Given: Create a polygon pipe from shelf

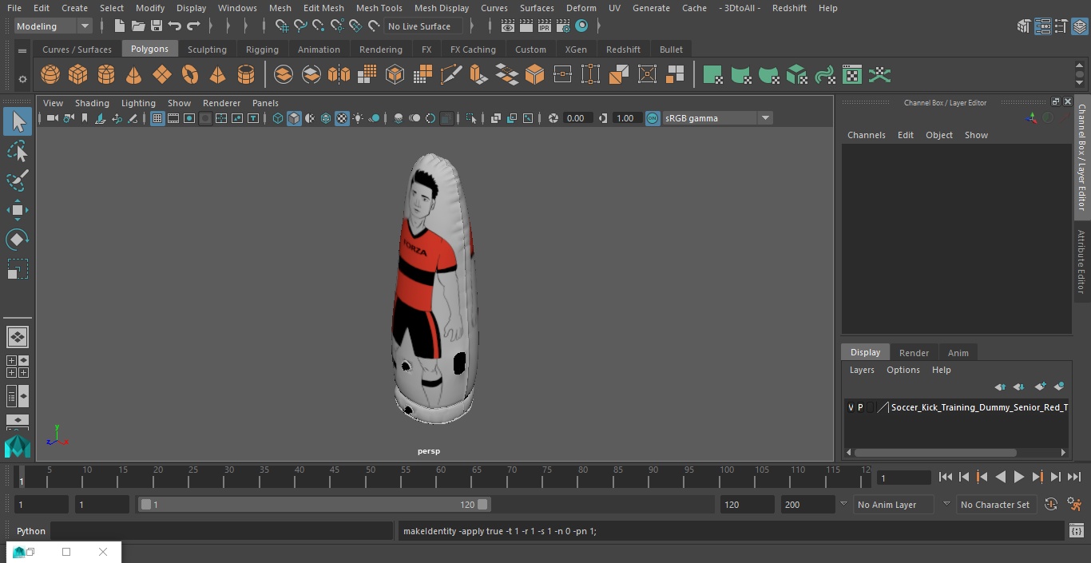Looking at the screenshot, I should pyautogui.click(x=246, y=75).
